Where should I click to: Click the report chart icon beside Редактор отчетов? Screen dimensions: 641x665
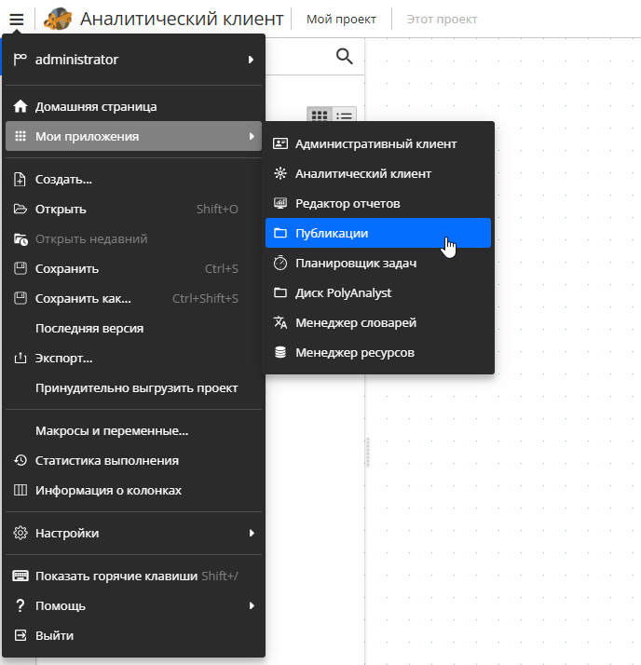pyautogui.click(x=280, y=203)
